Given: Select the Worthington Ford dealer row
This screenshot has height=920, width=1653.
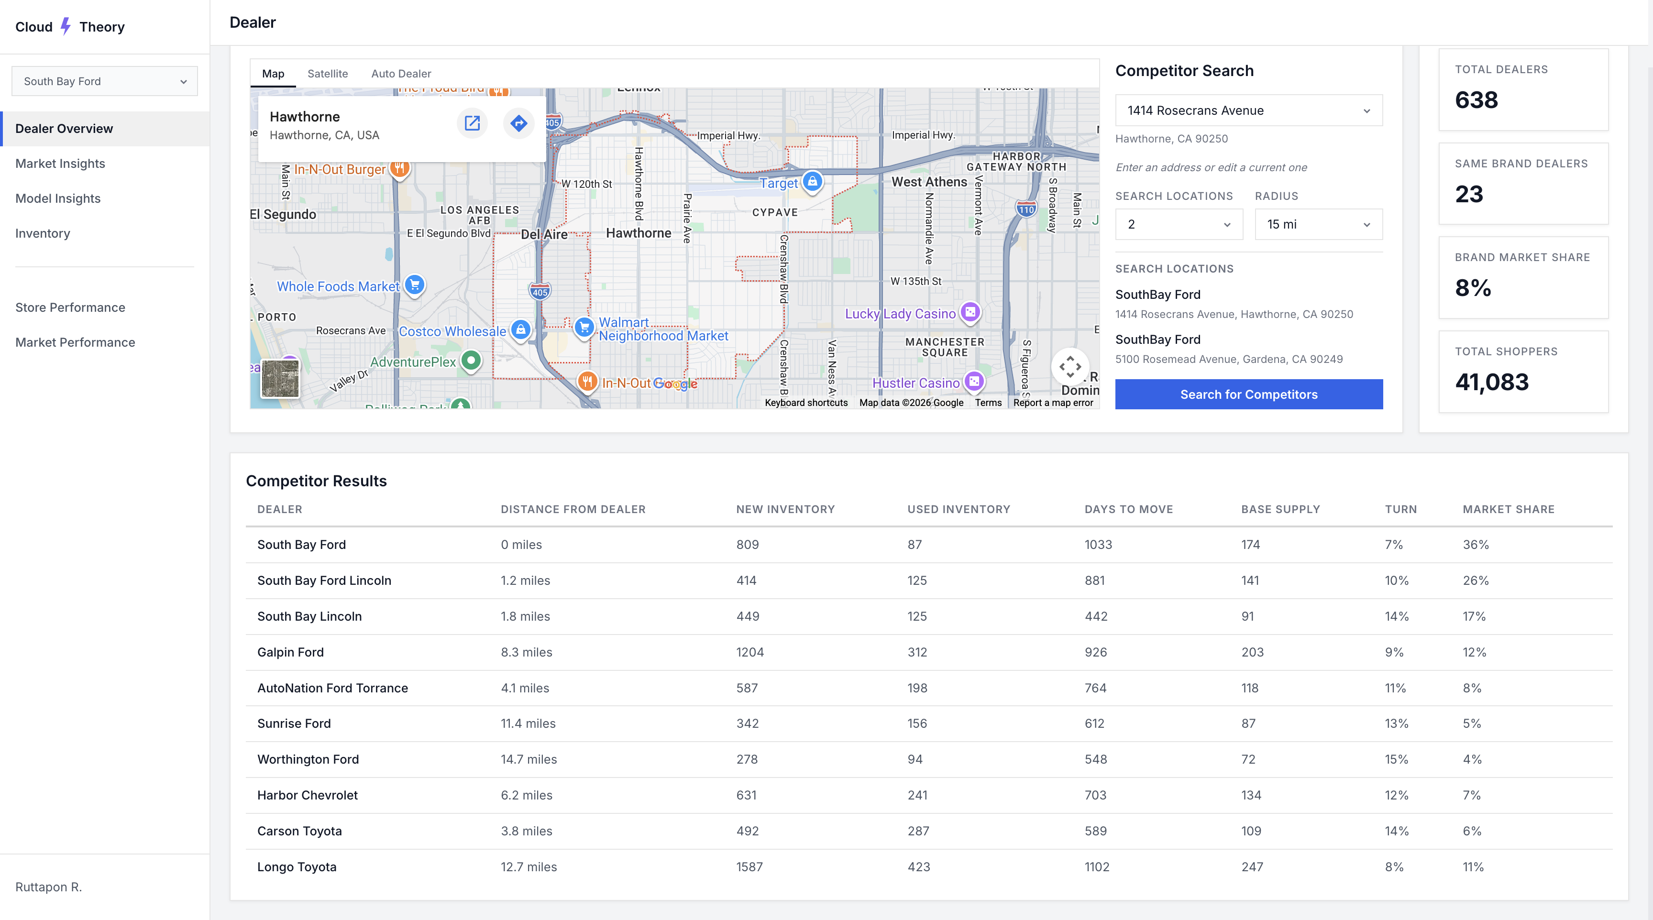Looking at the screenshot, I should click(x=928, y=760).
